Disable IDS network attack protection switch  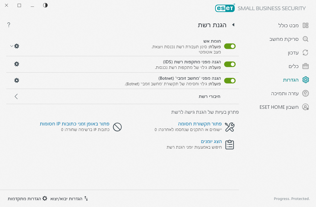[x=230, y=64]
